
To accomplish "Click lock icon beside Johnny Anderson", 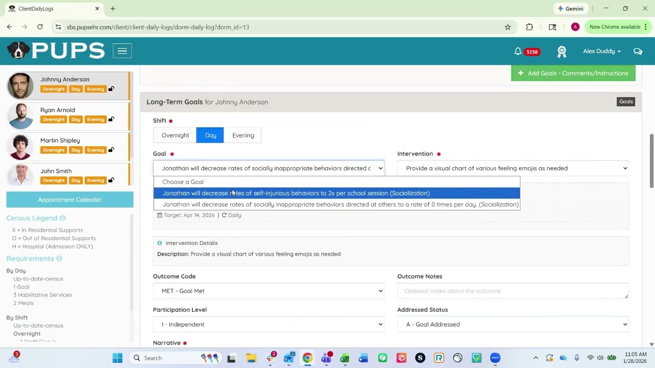I will pyautogui.click(x=111, y=89).
